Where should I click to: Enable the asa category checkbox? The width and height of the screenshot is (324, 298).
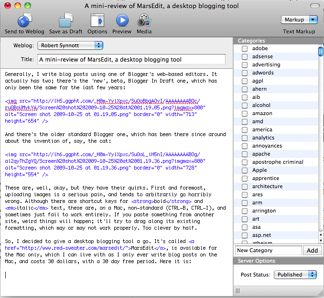click(x=245, y=227)
